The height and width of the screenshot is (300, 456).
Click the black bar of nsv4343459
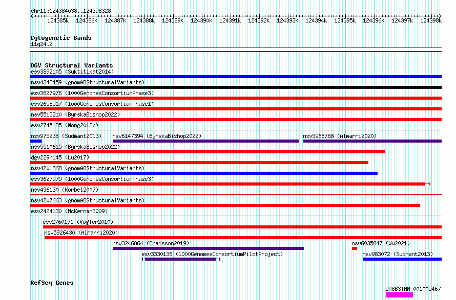point(236,87)
